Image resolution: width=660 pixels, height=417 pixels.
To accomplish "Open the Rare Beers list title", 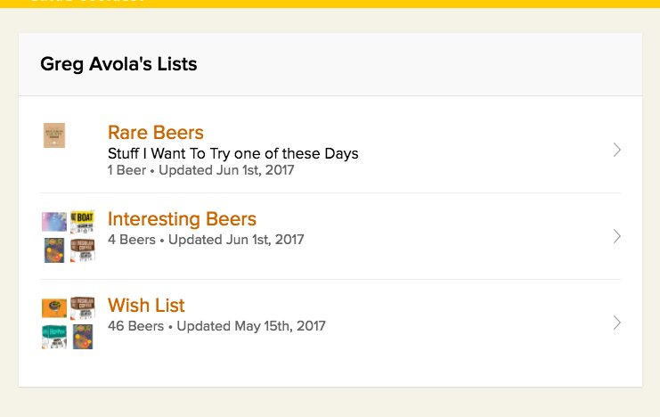I will [156, 133].
